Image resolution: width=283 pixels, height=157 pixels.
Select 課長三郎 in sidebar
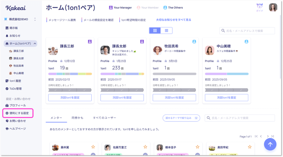[16, 51]
